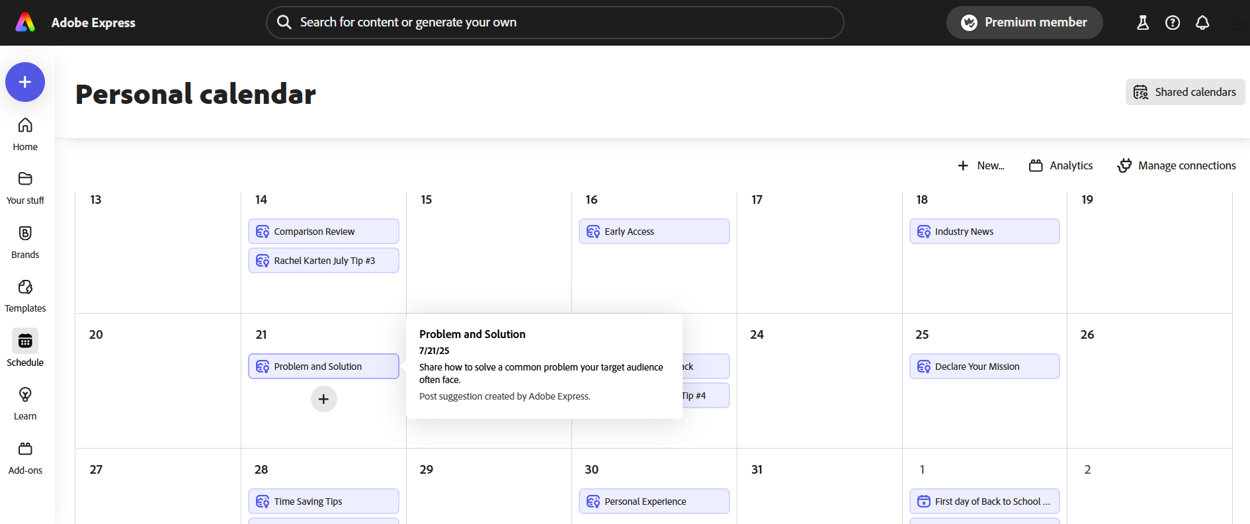Click the day number 31
1250x524 pixels.
[757, 470]
